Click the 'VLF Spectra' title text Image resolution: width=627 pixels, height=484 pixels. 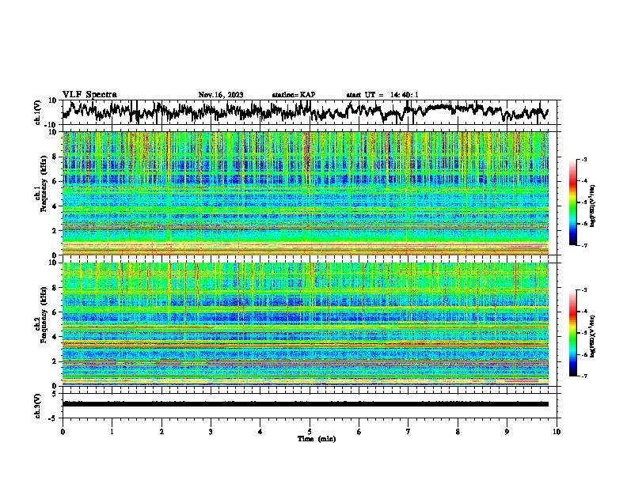(89, 95)
